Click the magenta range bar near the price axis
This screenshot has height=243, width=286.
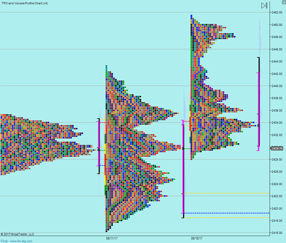click(258, 111)
